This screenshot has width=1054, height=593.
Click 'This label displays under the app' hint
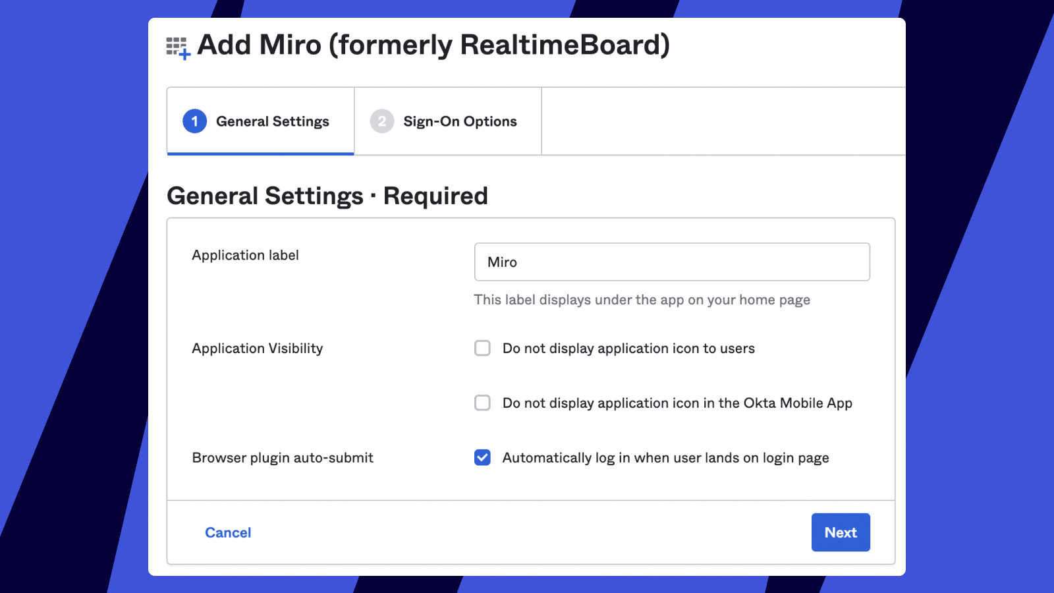click(x=642, y=300)
